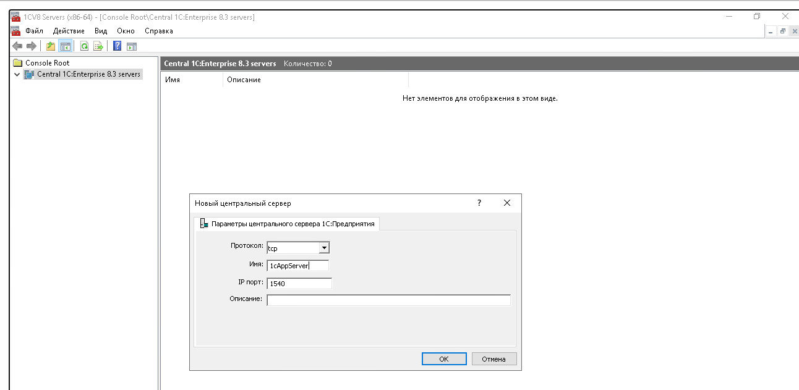Select Console Root in the tree
The width and height of the screenshot is (799, 390).
47,63
